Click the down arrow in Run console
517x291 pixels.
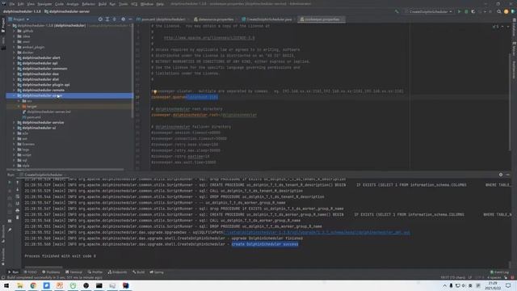(x=18, y=190)
